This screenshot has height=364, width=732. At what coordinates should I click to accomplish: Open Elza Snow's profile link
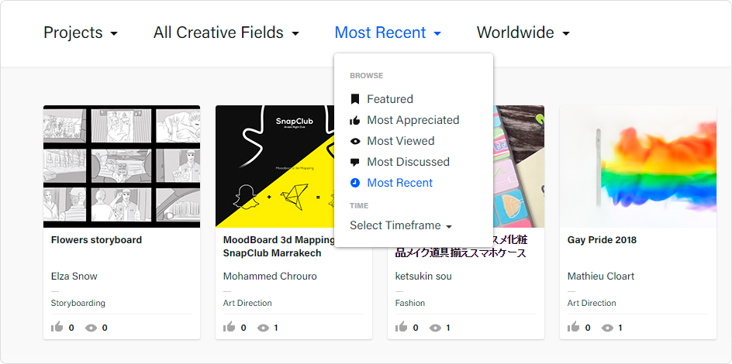click(74, 276)
